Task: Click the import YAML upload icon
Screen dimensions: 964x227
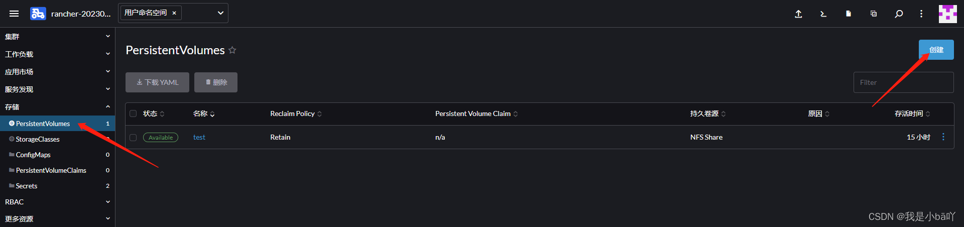Action: [x=798, y=14]
